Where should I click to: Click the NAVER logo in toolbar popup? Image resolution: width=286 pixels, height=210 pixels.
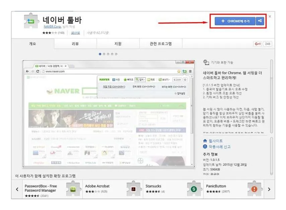[x=104, y=80]
